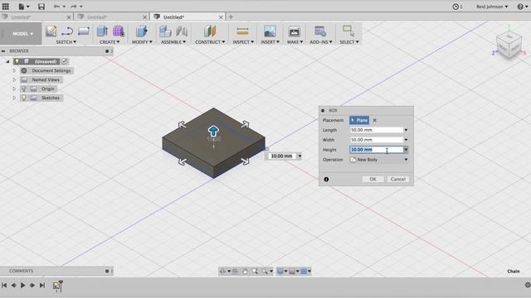Screen dimensions: 531x298
Task: Click the Make 3D print icon
Action: (x=295, y=31)
